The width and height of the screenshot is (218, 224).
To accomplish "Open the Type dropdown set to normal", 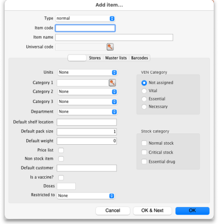I will click(85, 19).
